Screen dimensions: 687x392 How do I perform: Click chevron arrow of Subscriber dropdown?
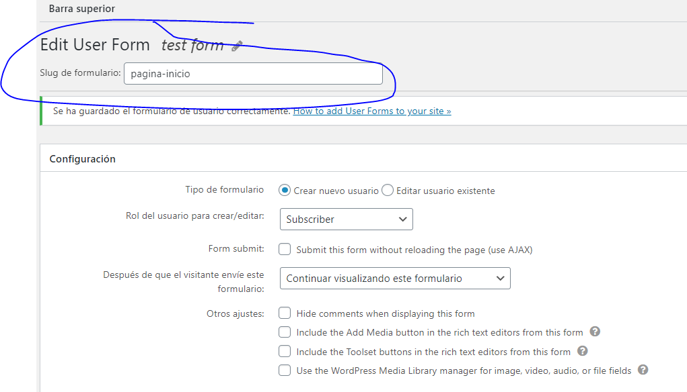(402, 219)
